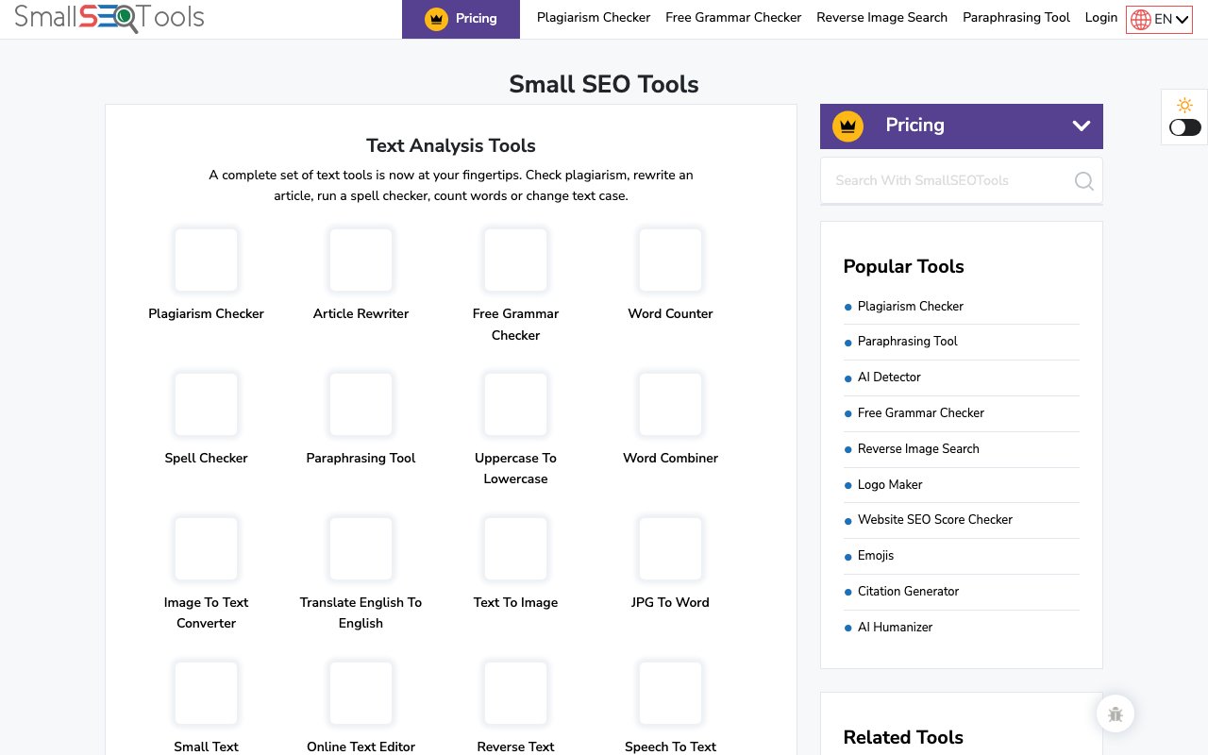This screenshot has width=1208, height=755.
Task: Click the Text To Image text label
Action: pos(515,602)
